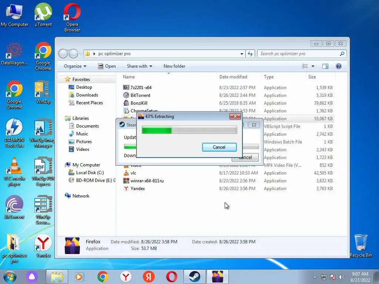Change view using the view icon

click(x=305, y=66)
